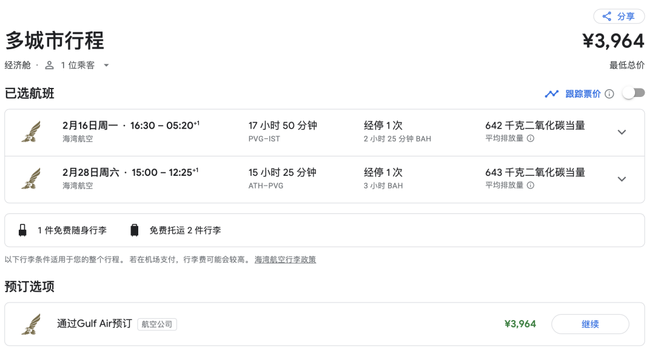Toggle the 跟踪票价 price tracking switch
The image size is (655, 351).
click(x=633, y=93)
